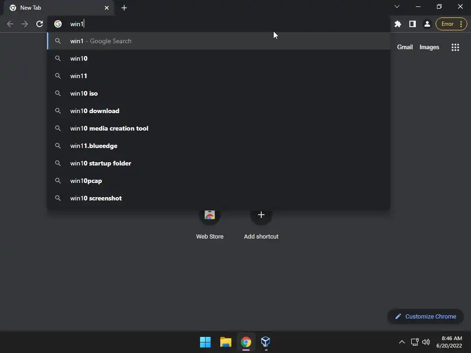Choose the 'win10pcap' suggestion
Image resolution: width=471 pixels, height=353 pixels.
[x=218, y=181]
